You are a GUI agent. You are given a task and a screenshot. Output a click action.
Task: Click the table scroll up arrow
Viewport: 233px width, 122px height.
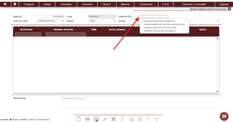coord(217,38)
